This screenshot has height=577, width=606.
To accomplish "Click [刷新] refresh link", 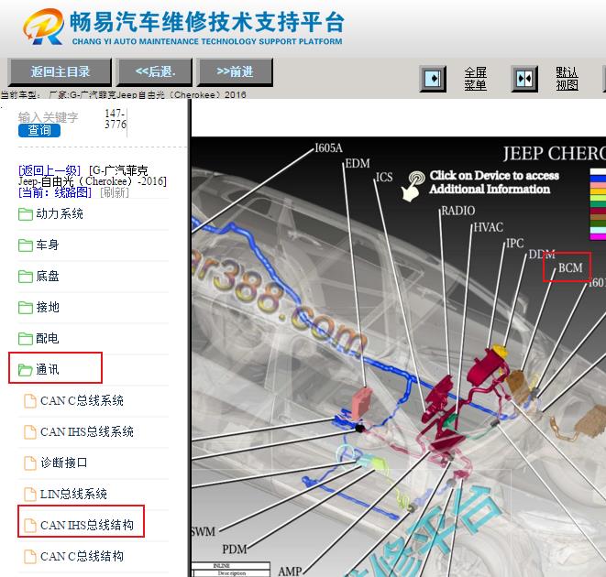I will pos(115,192).
